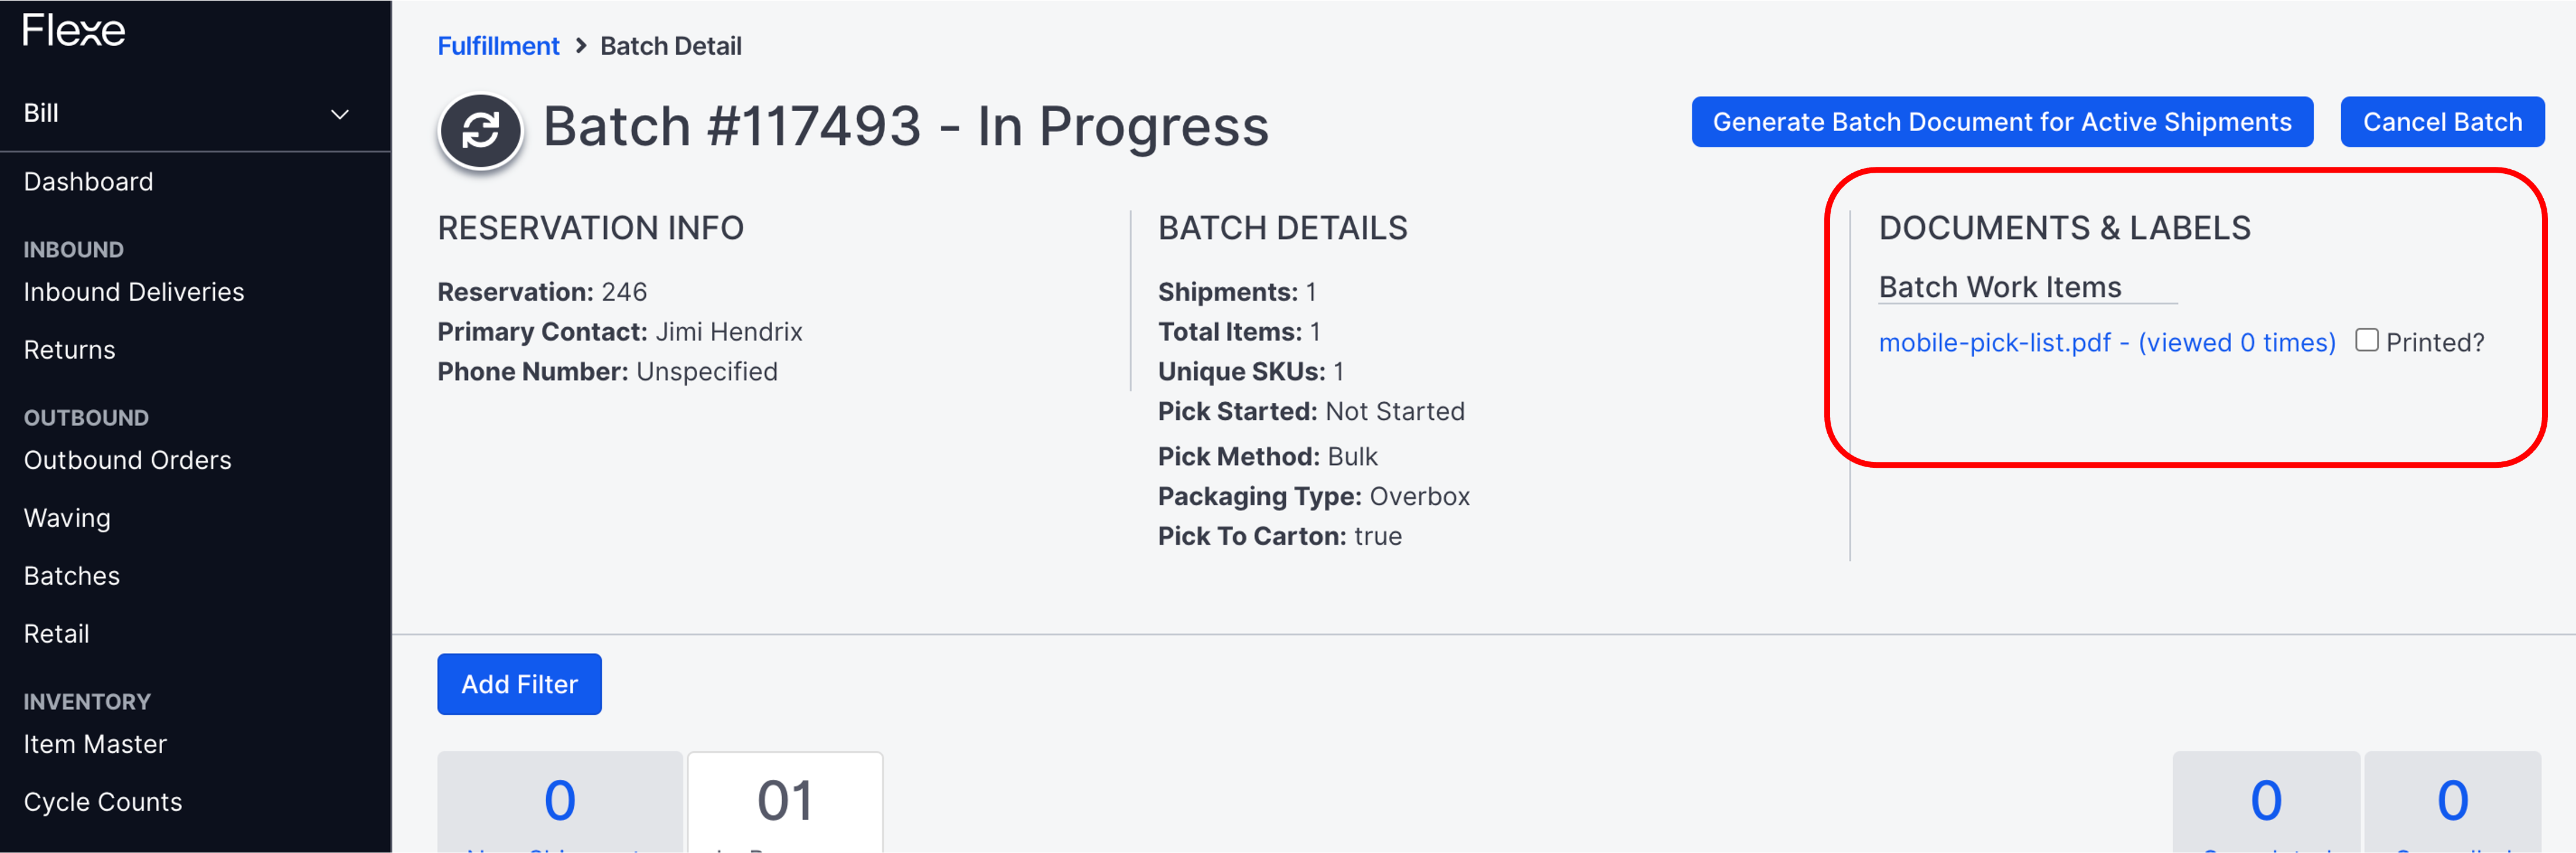Open the Dashboard page
Viewport: 2576px width, 853px height.
[88, 181]
